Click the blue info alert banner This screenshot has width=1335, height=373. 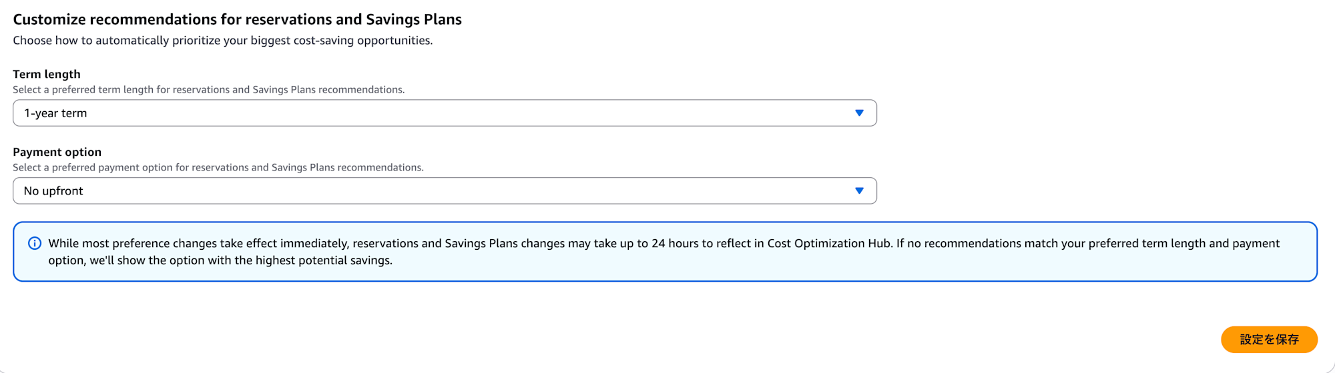coord(665,252)
